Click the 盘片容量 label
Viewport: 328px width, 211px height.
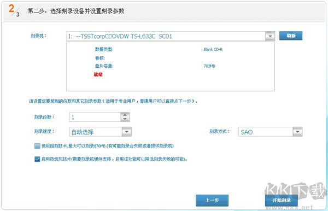104,66
